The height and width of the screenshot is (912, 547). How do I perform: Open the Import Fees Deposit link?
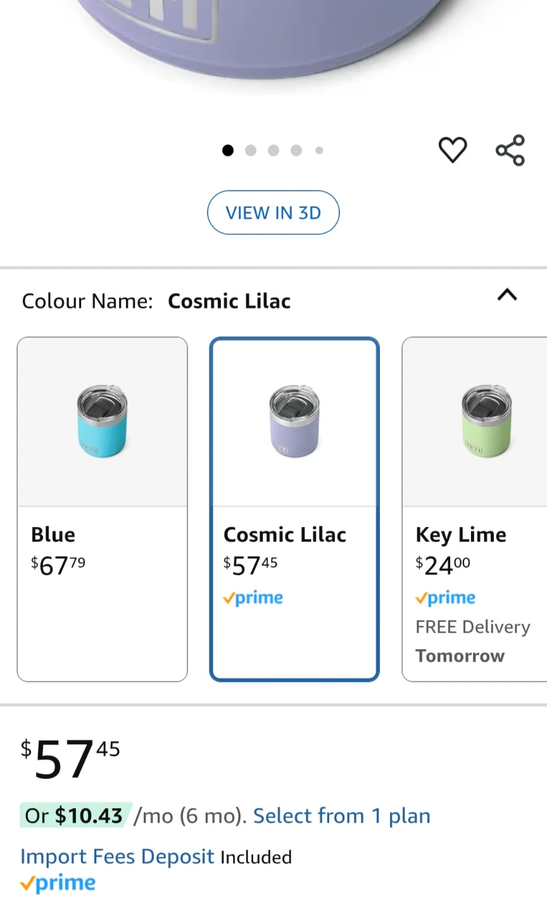coord(117,856)
